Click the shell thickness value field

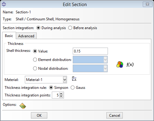point(90,51)
